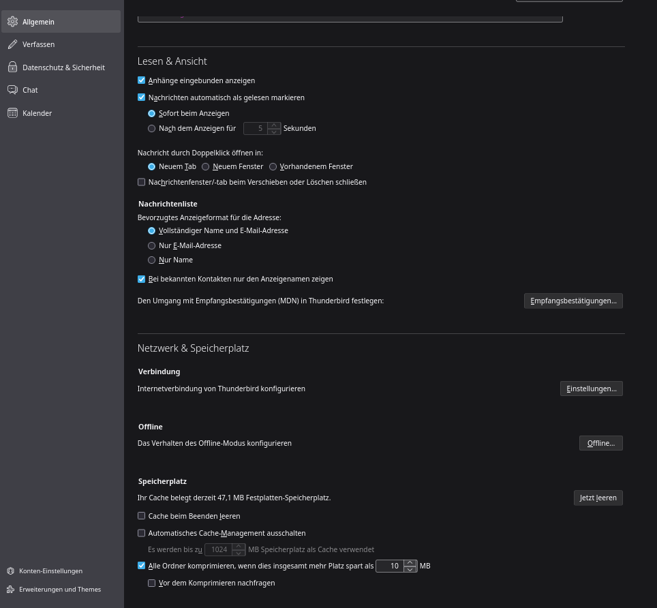
Task: Click the Erweiterungen und Themes puzzle icon
Action: pos(11,590)
